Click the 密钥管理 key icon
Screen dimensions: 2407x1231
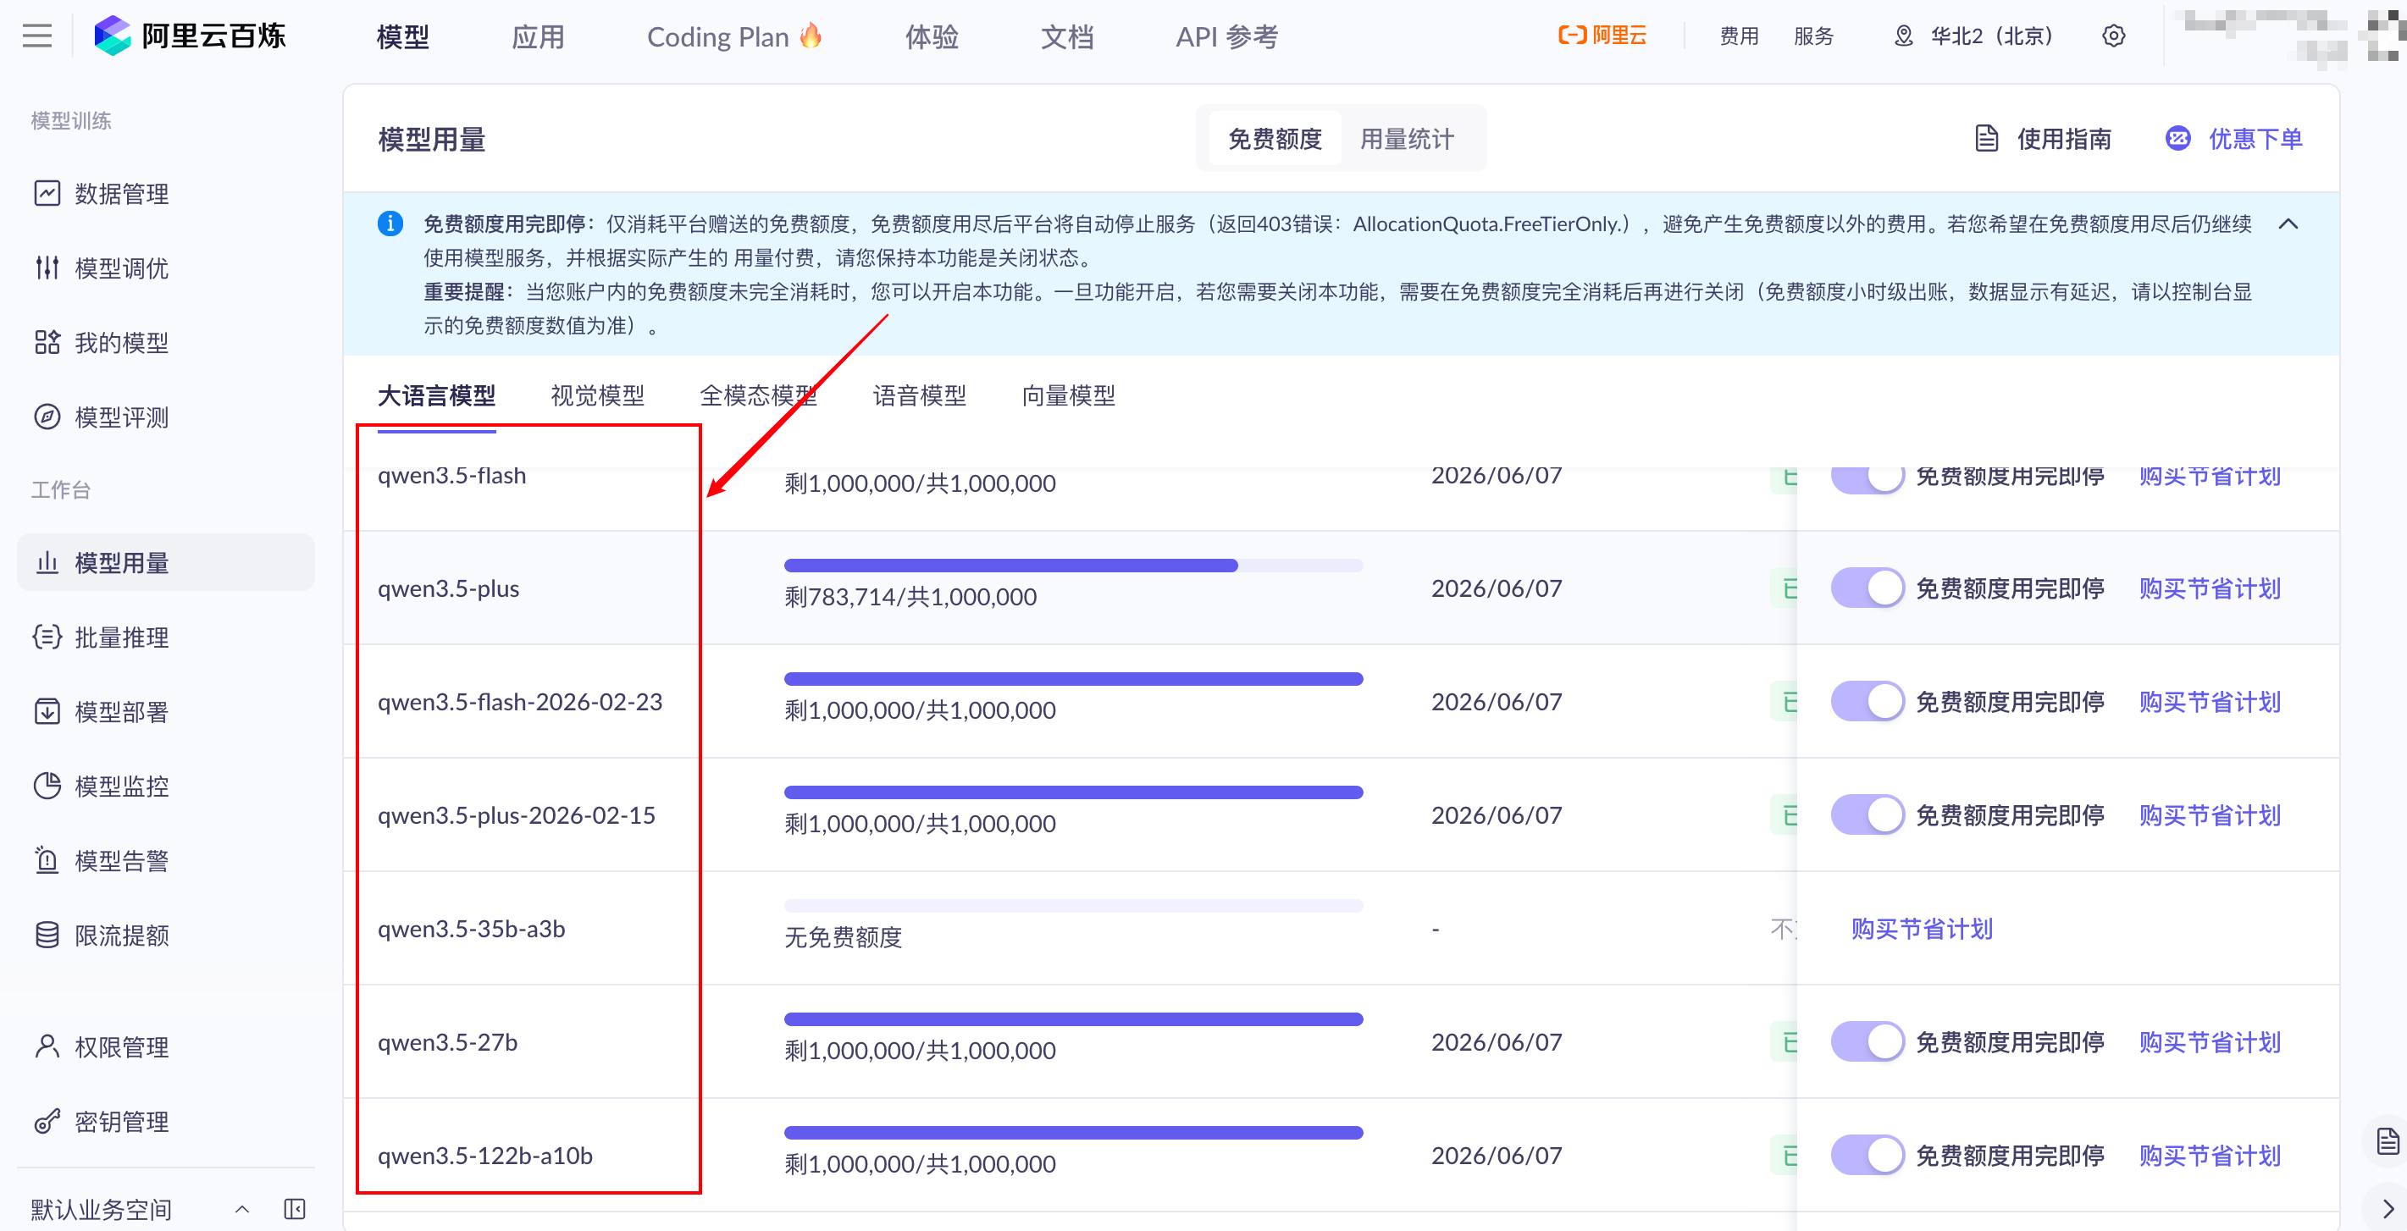coord(47,1121)
